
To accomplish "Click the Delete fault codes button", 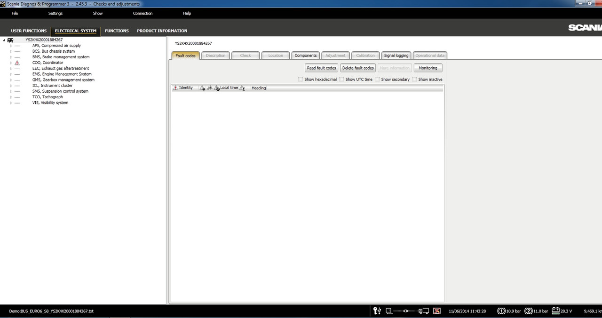I will tap(358, 68).
